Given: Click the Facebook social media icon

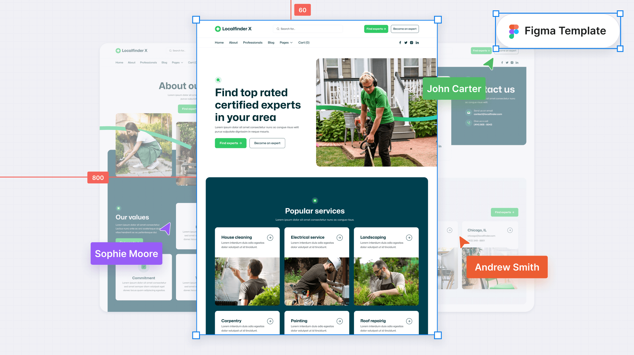Looking at the screenshot, I should (400, 43).
